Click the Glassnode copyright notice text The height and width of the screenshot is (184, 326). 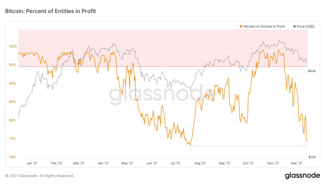coord(39,176)
